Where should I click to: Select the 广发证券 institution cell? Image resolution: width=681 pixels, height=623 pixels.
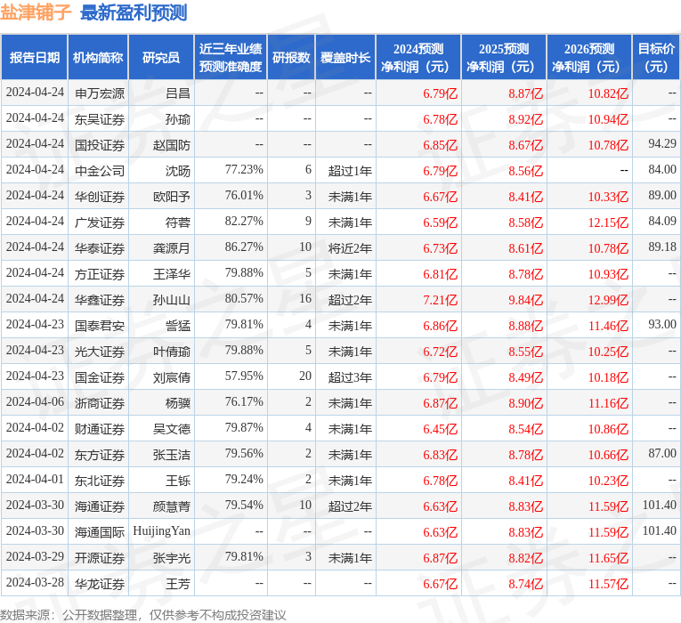pos(100,222)
